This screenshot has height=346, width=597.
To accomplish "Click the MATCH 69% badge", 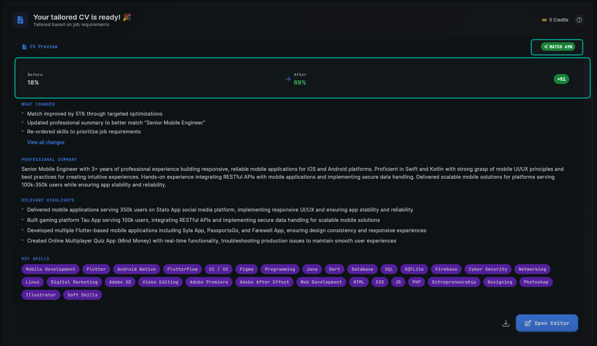I will point(558,47).
